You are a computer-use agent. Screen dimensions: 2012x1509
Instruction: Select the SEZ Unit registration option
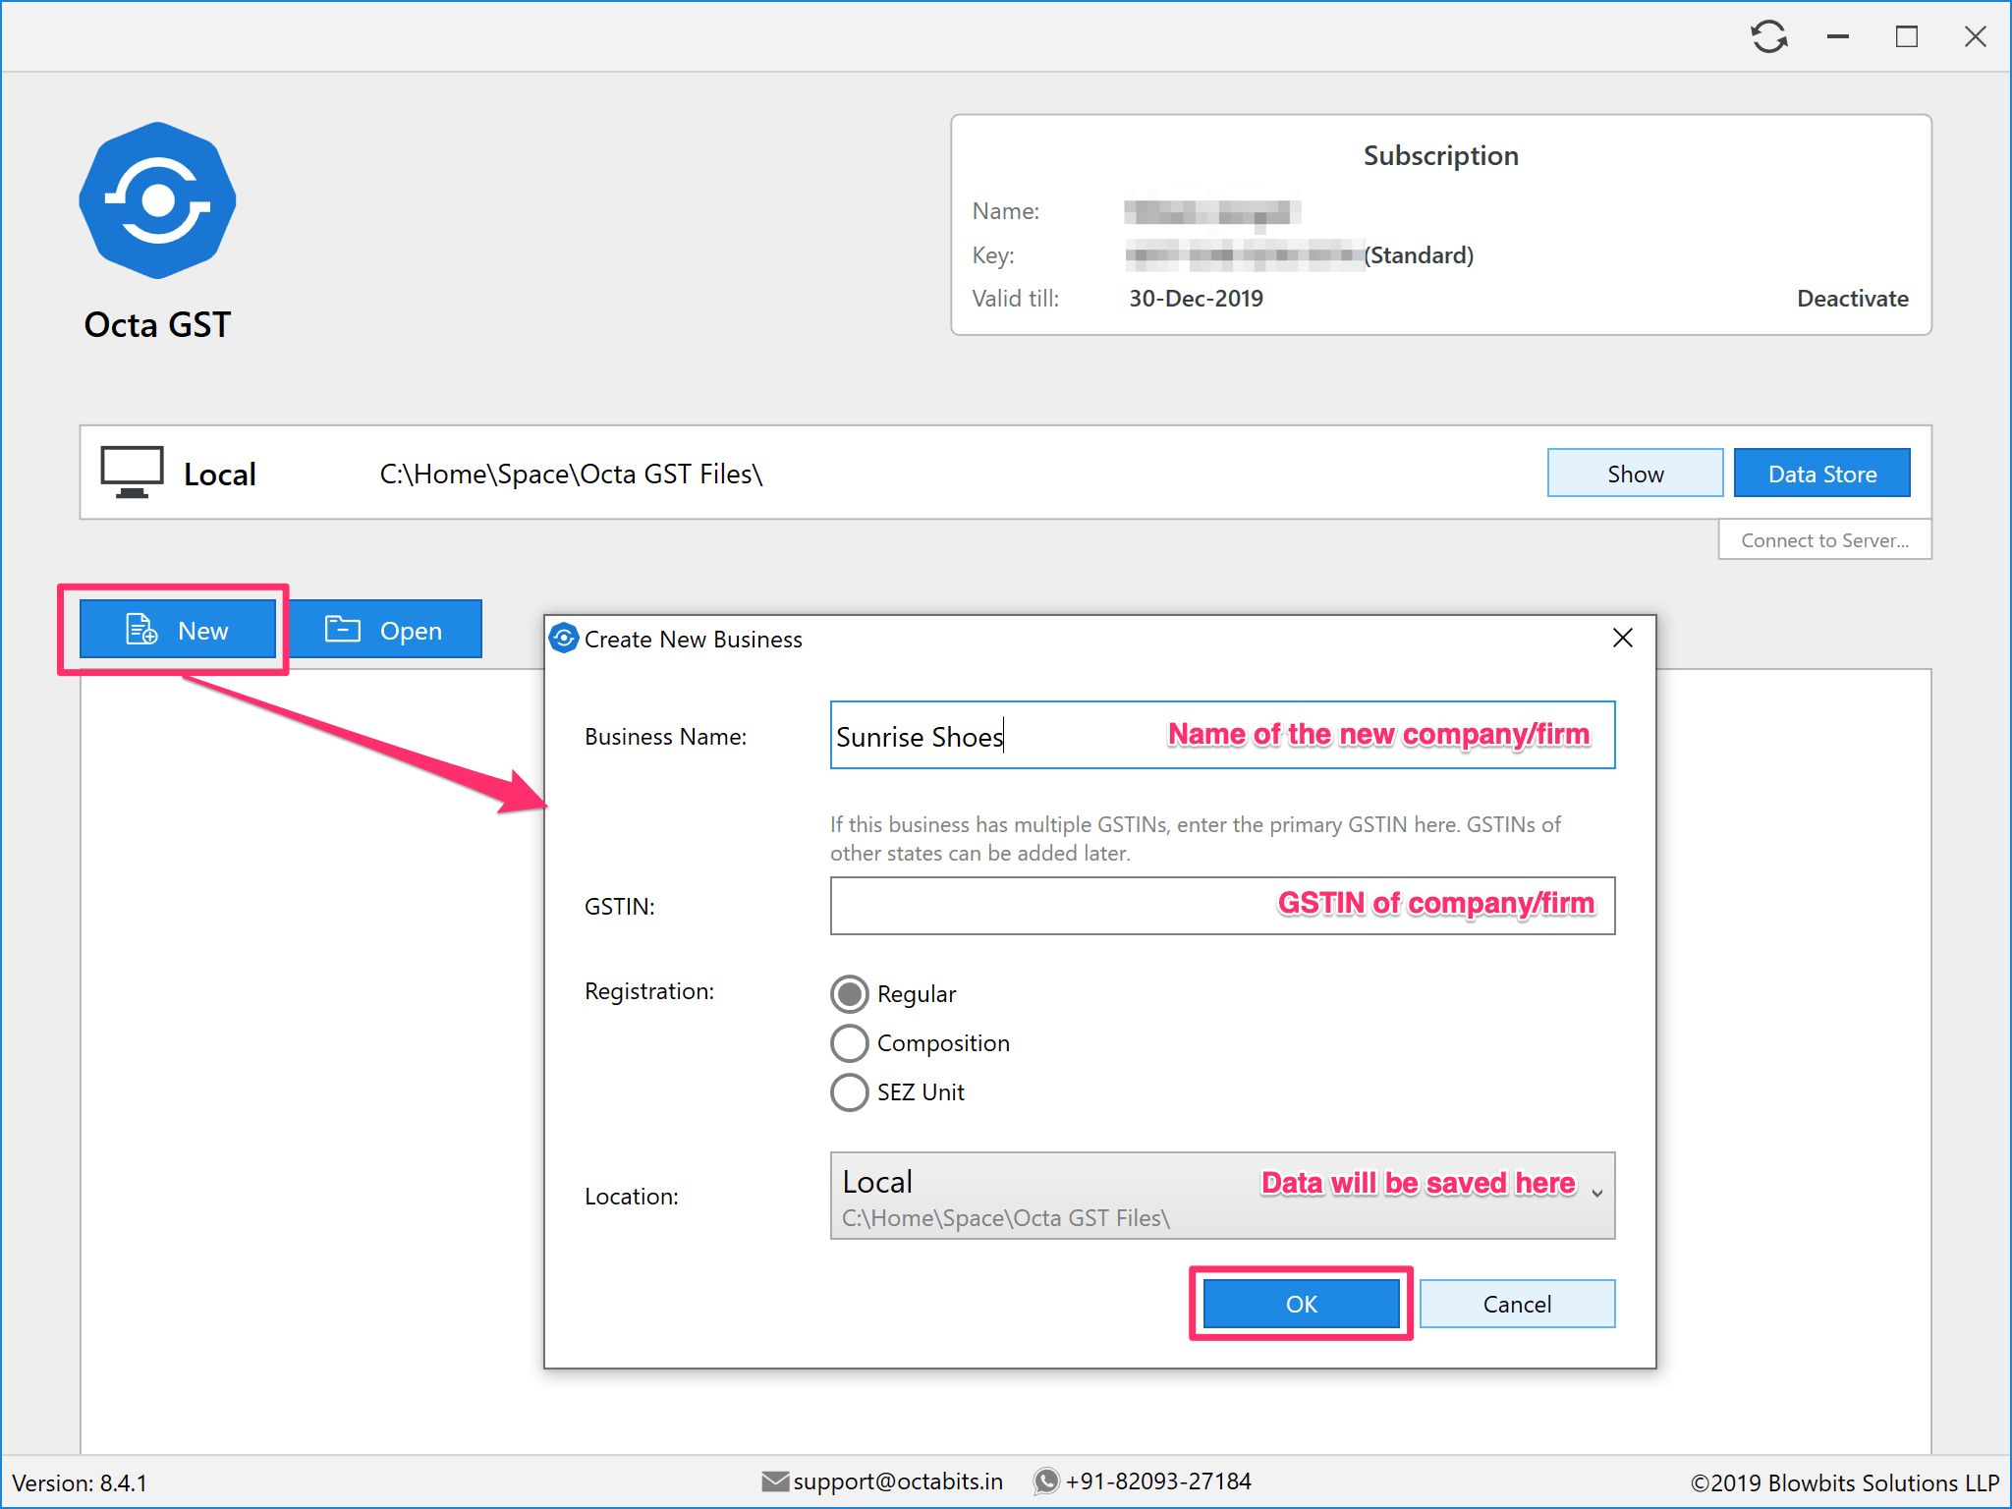point(850,1092)
